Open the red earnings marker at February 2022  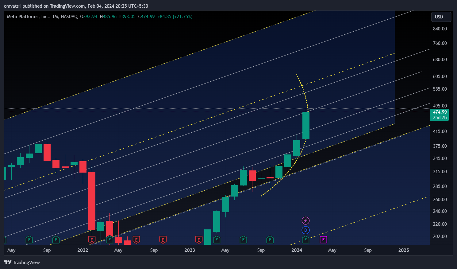pyautogui.click(x=92, y=240)
